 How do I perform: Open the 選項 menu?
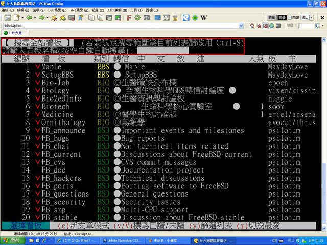point(38,10)
